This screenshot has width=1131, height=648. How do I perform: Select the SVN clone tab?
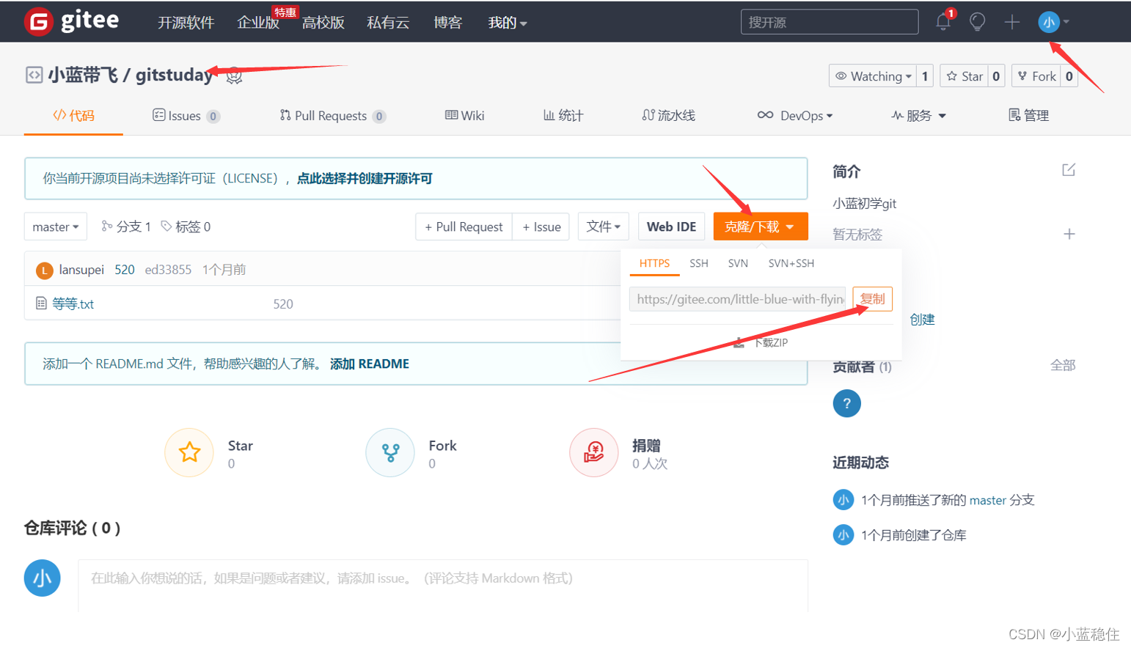(738, 263)
